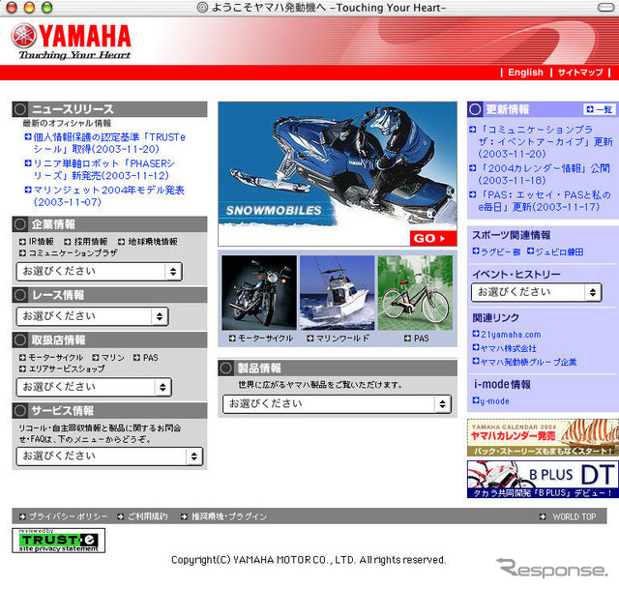Click arrow icon beside リニア単軸ロボット news item

click(x=28, y=163)
